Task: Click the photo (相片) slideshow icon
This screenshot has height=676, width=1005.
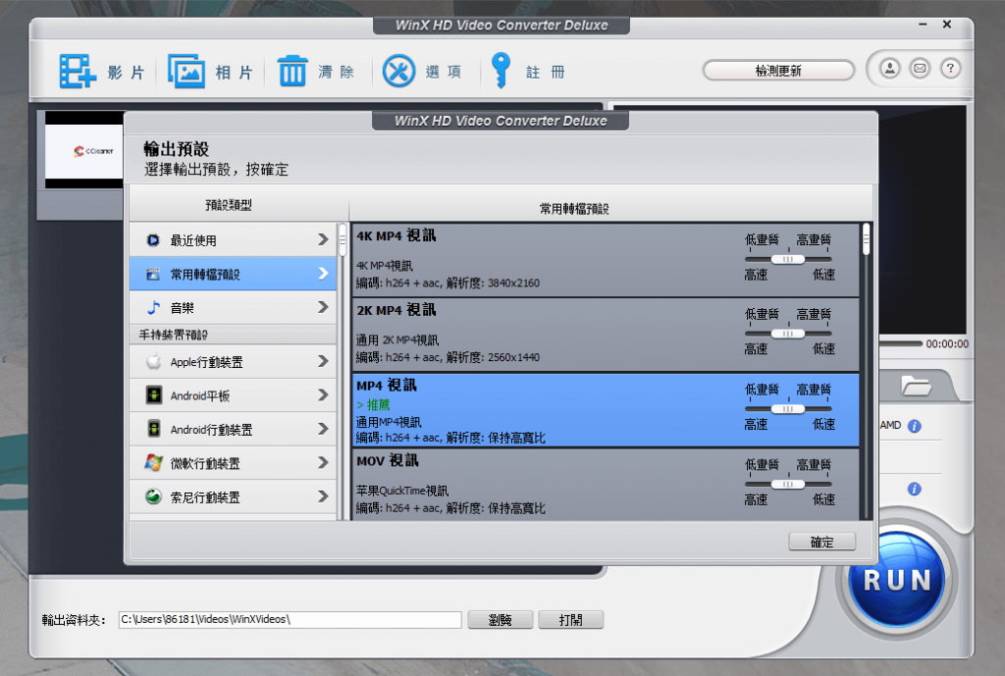Action: click(185, 71)
